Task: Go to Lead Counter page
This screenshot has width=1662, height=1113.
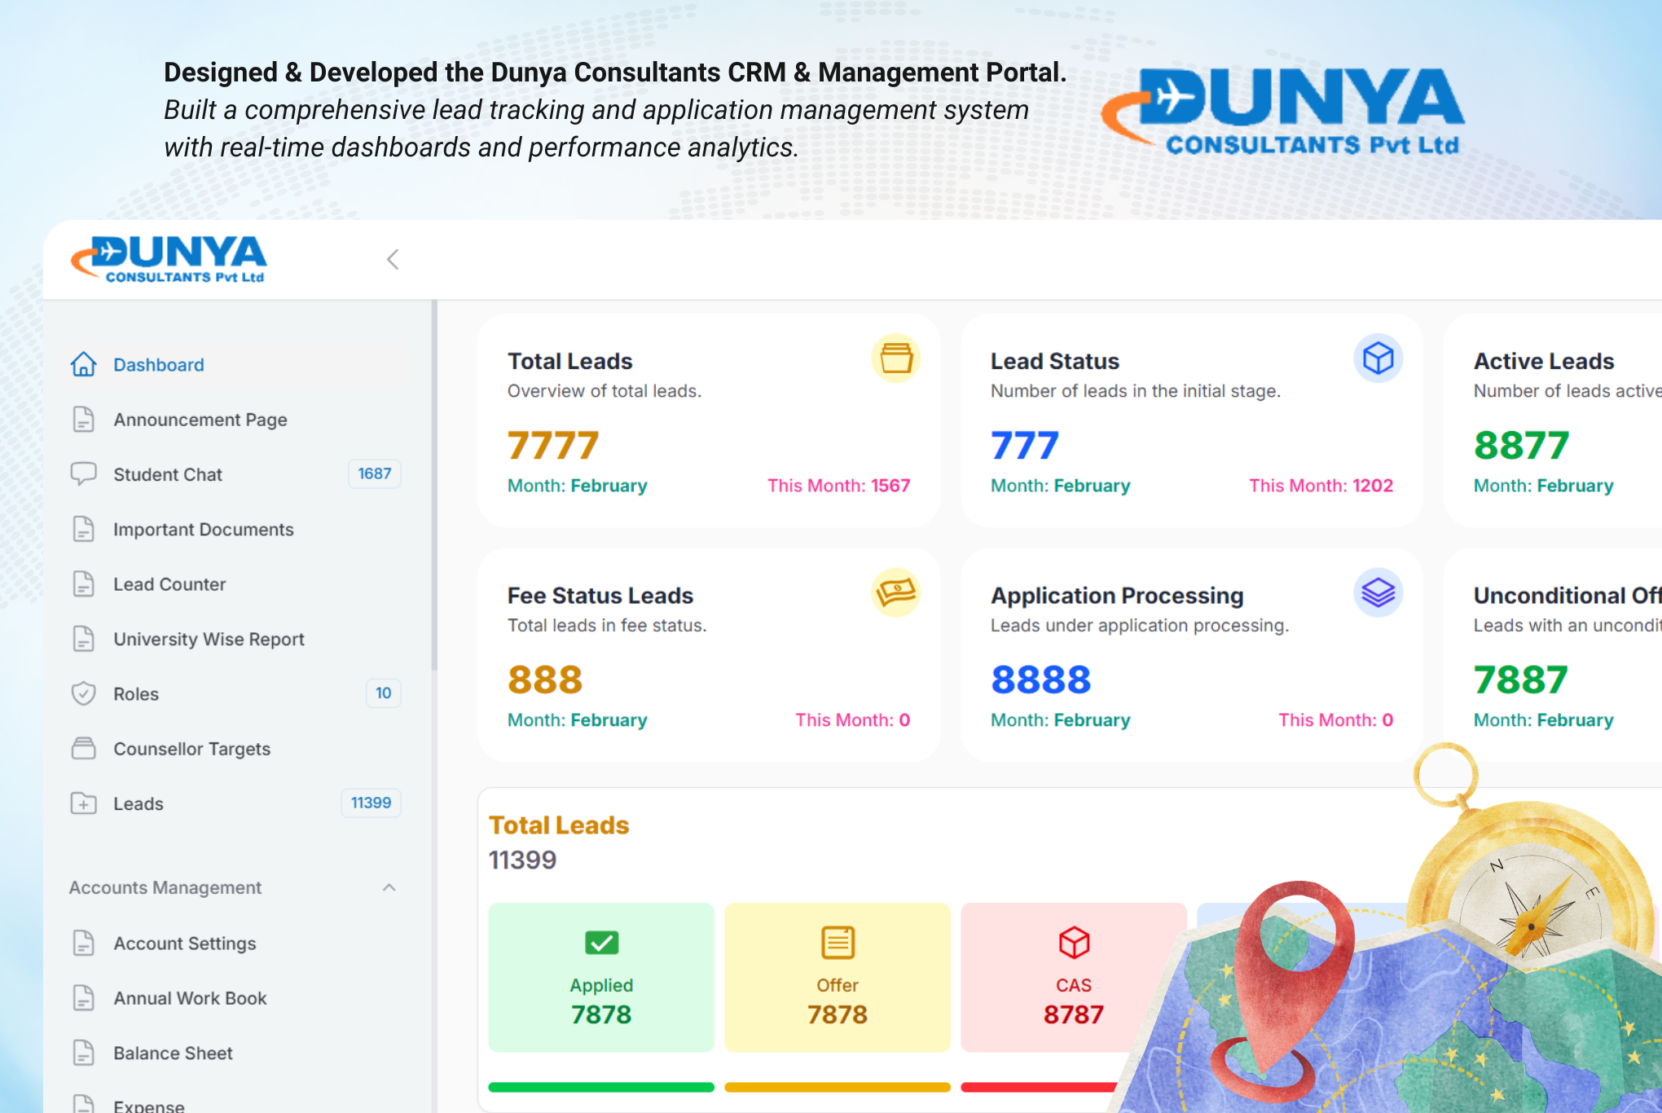Action: pyautogui.click(x=169, y=584)
